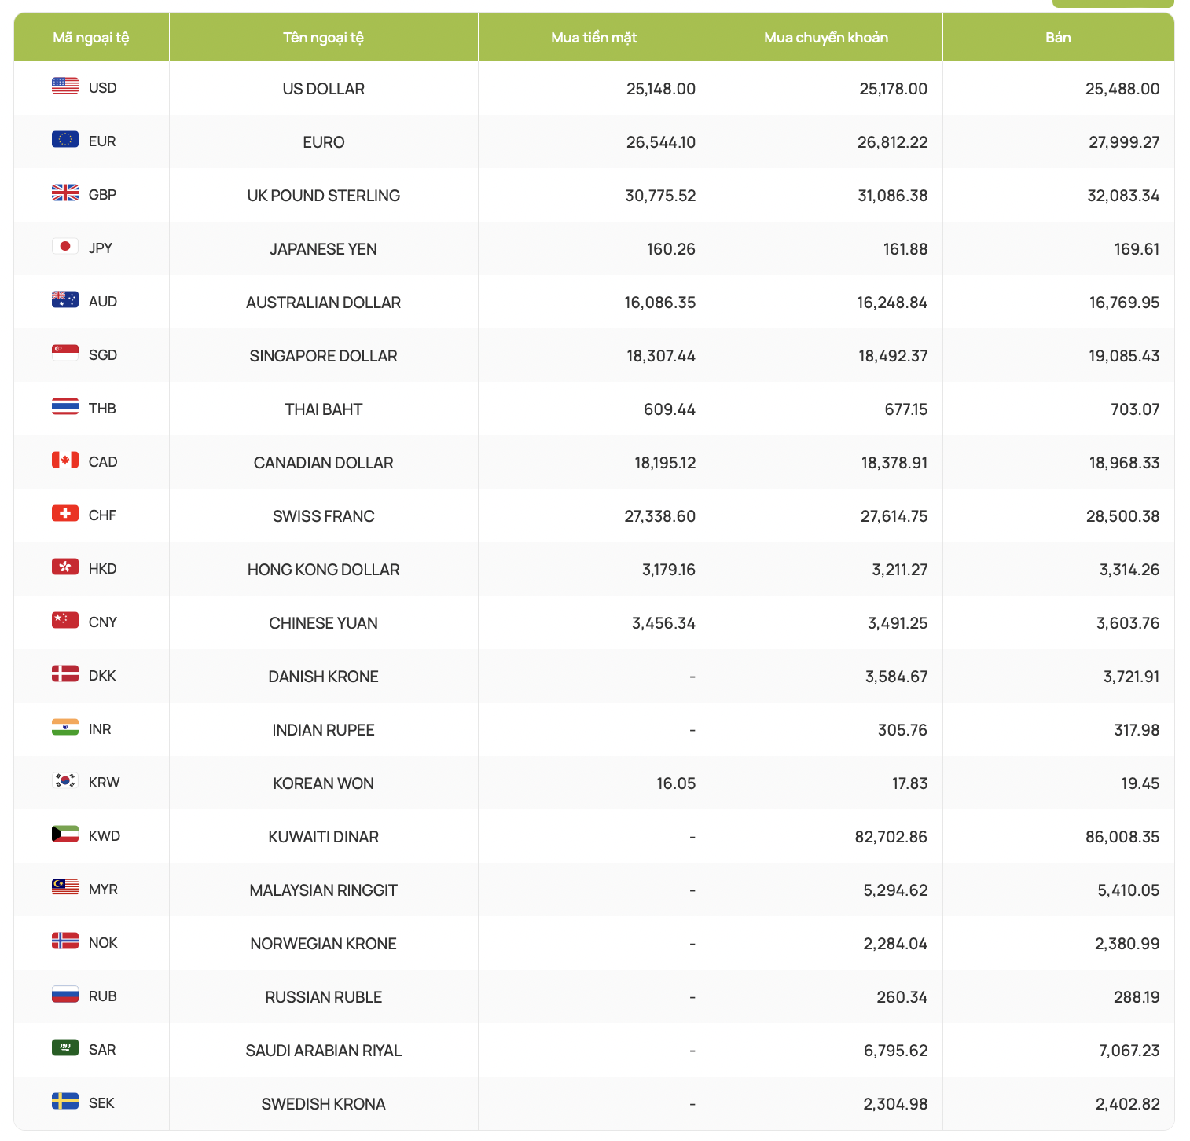Click HKD transfer rate 3,211.27
1190x1141 pixels.
tap(900, 570)
